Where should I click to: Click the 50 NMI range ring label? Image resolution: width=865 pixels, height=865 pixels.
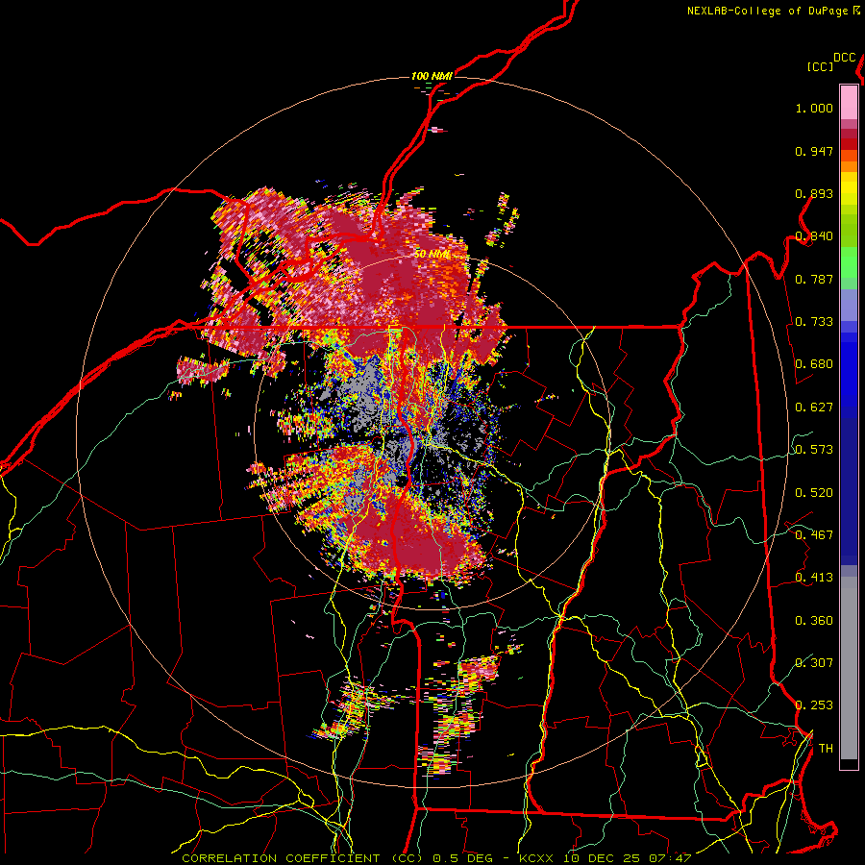pyautogui.click(x=432, y=255)
